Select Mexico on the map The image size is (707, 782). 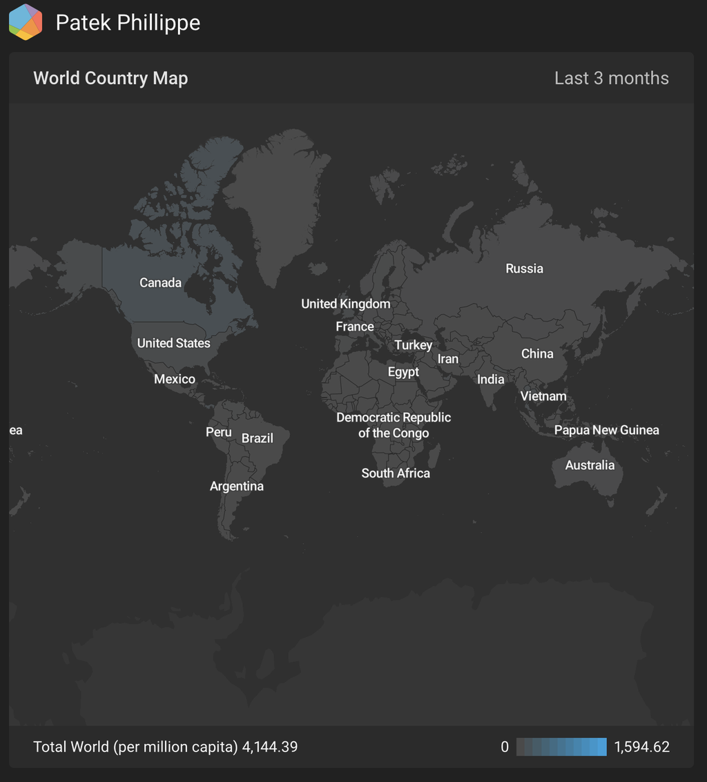point(174,379)
